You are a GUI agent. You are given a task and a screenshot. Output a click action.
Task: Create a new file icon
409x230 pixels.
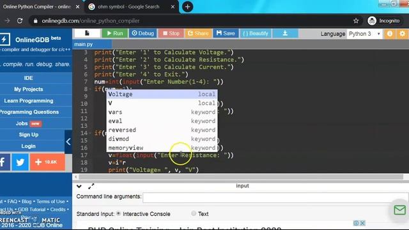87,33
